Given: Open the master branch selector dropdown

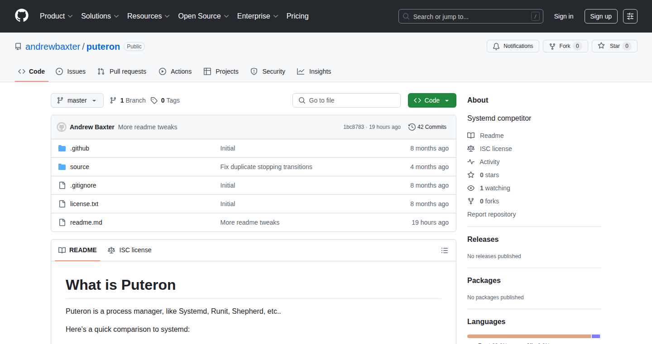Looking at the screenshot, I should click(x=77, y=100).
